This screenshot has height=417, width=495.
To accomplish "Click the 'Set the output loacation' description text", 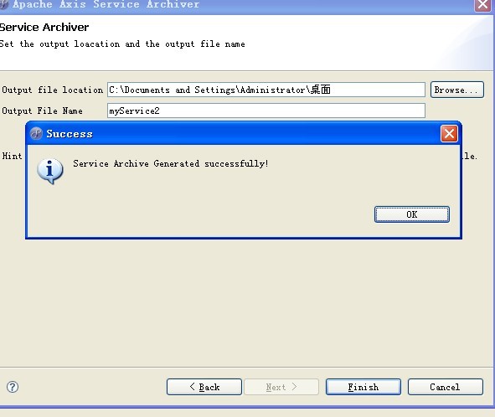I will click(122, 44).
